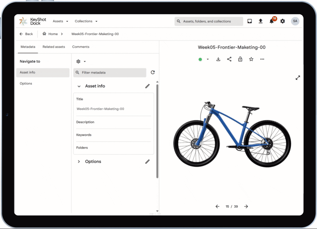Viewport: 317px width, 229px height.
Task: Click the upload icon in header
Action: click(x=261, y=21)
